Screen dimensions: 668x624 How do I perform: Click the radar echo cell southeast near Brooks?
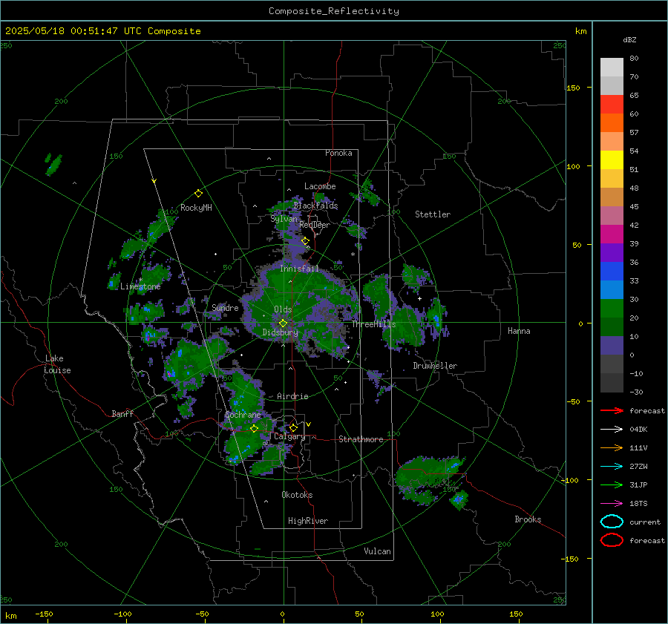(x=459, y=499)
